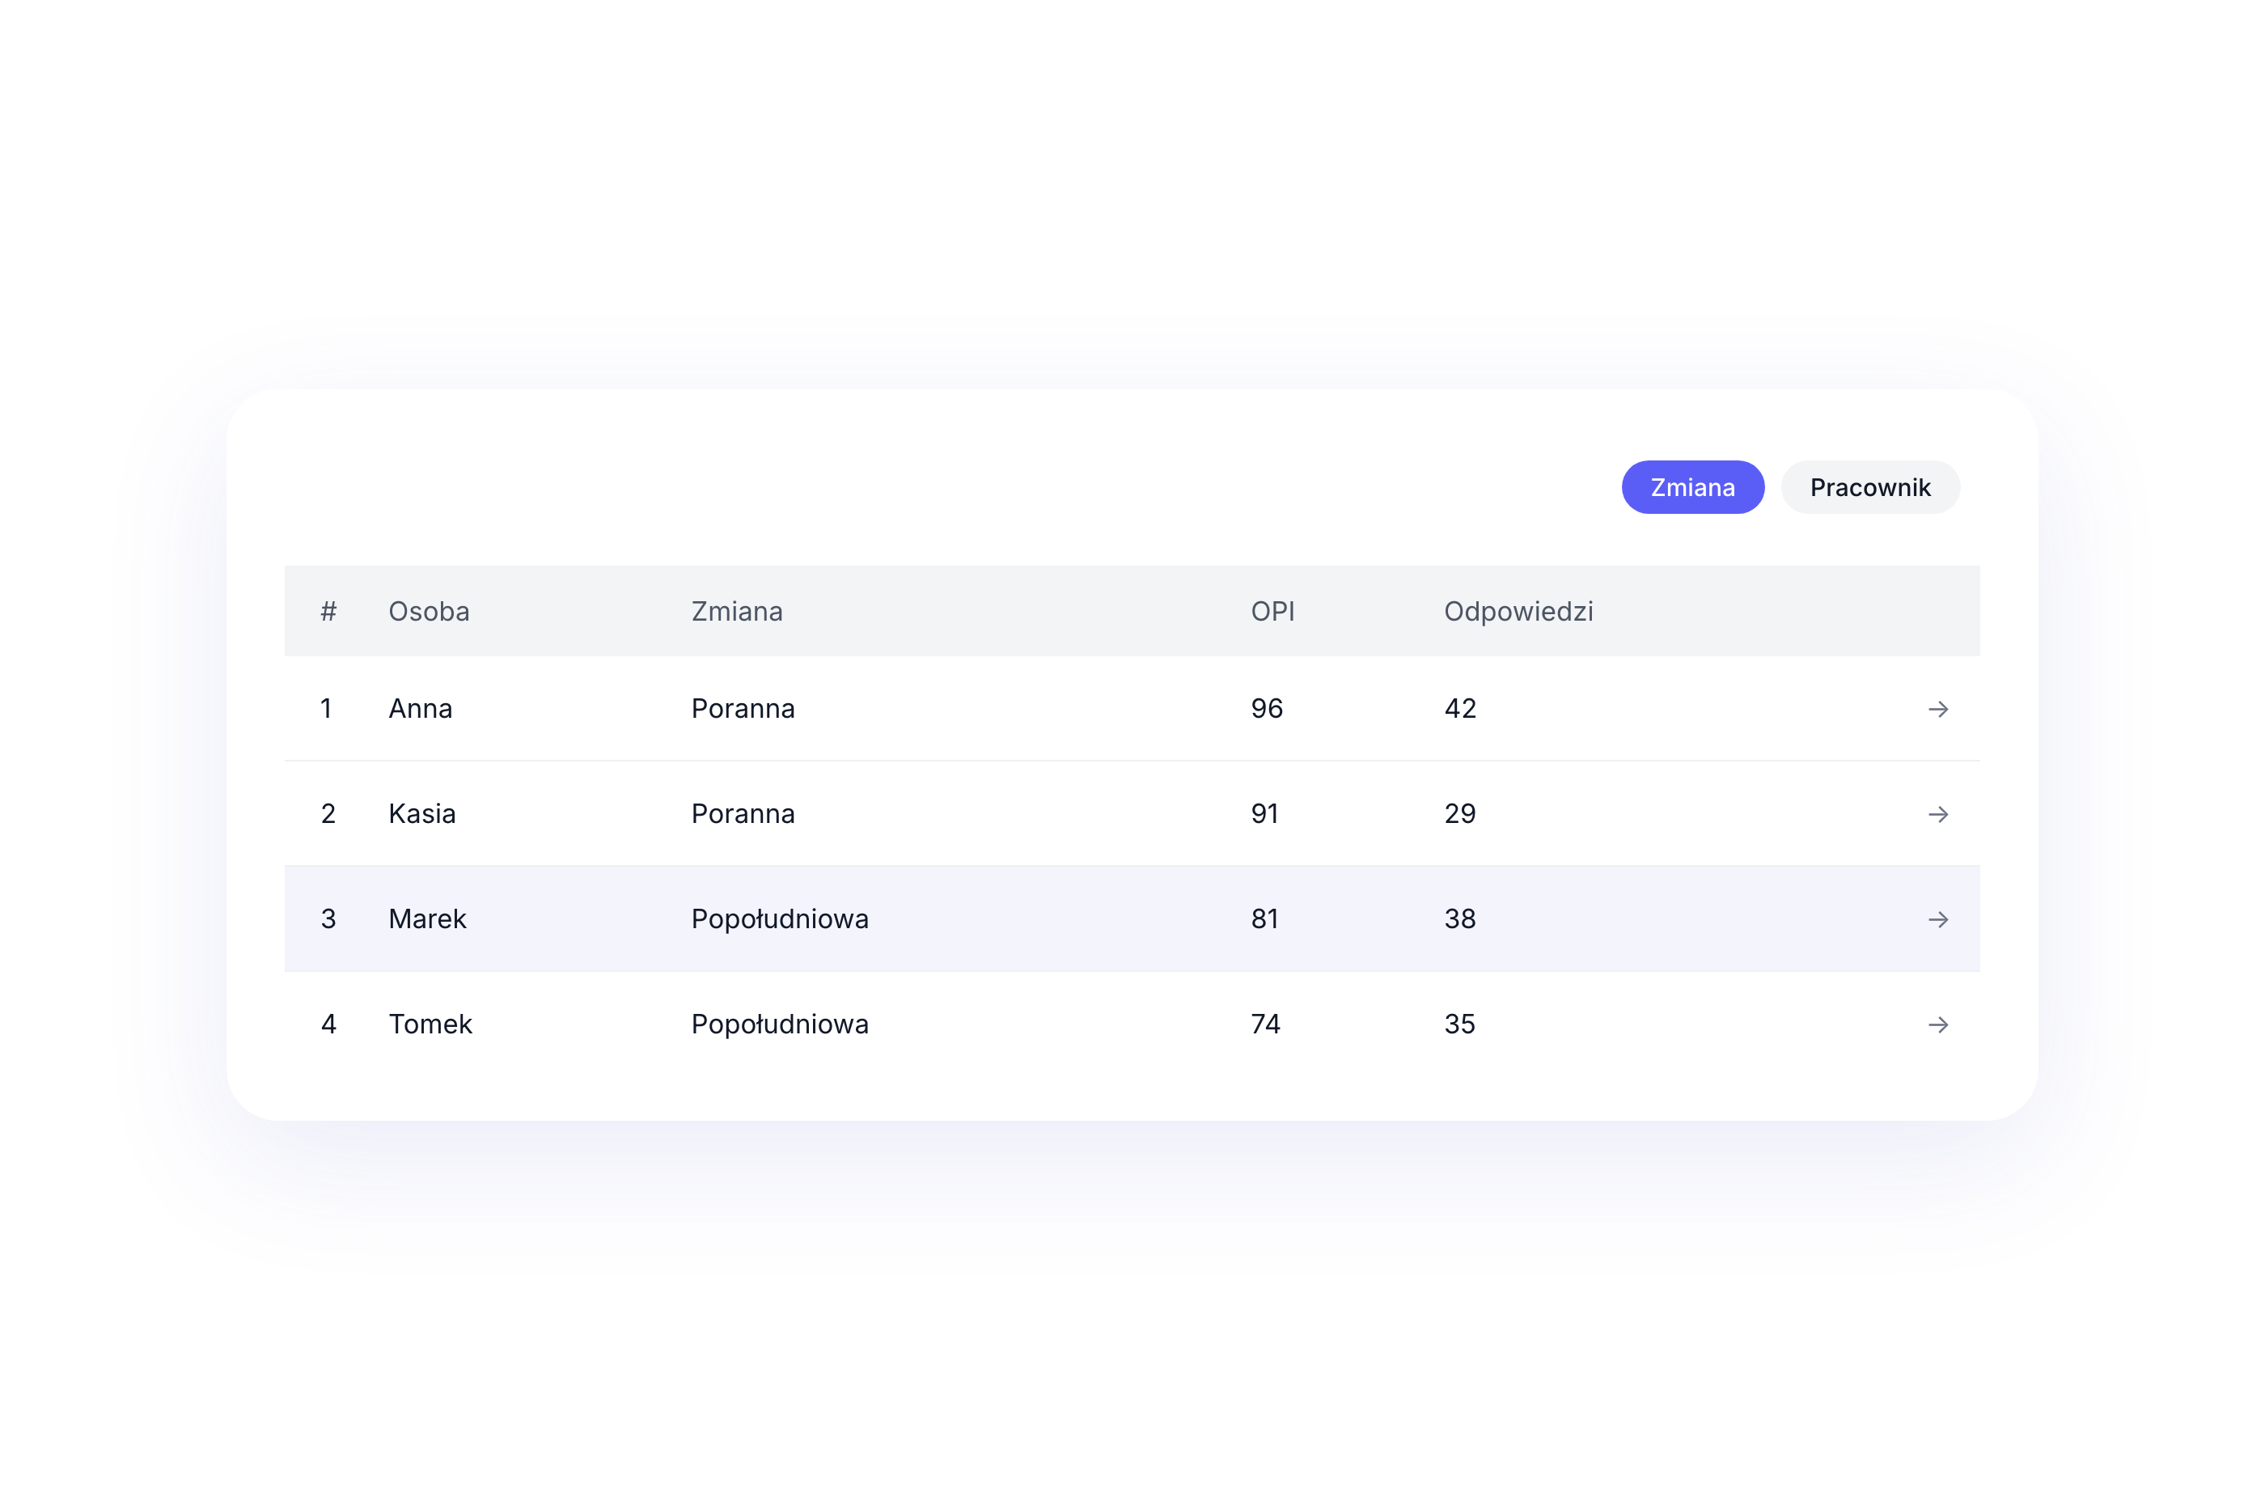
Task: Select Popołudniowa shift in Tomek's row
Action: point(779,1024)
